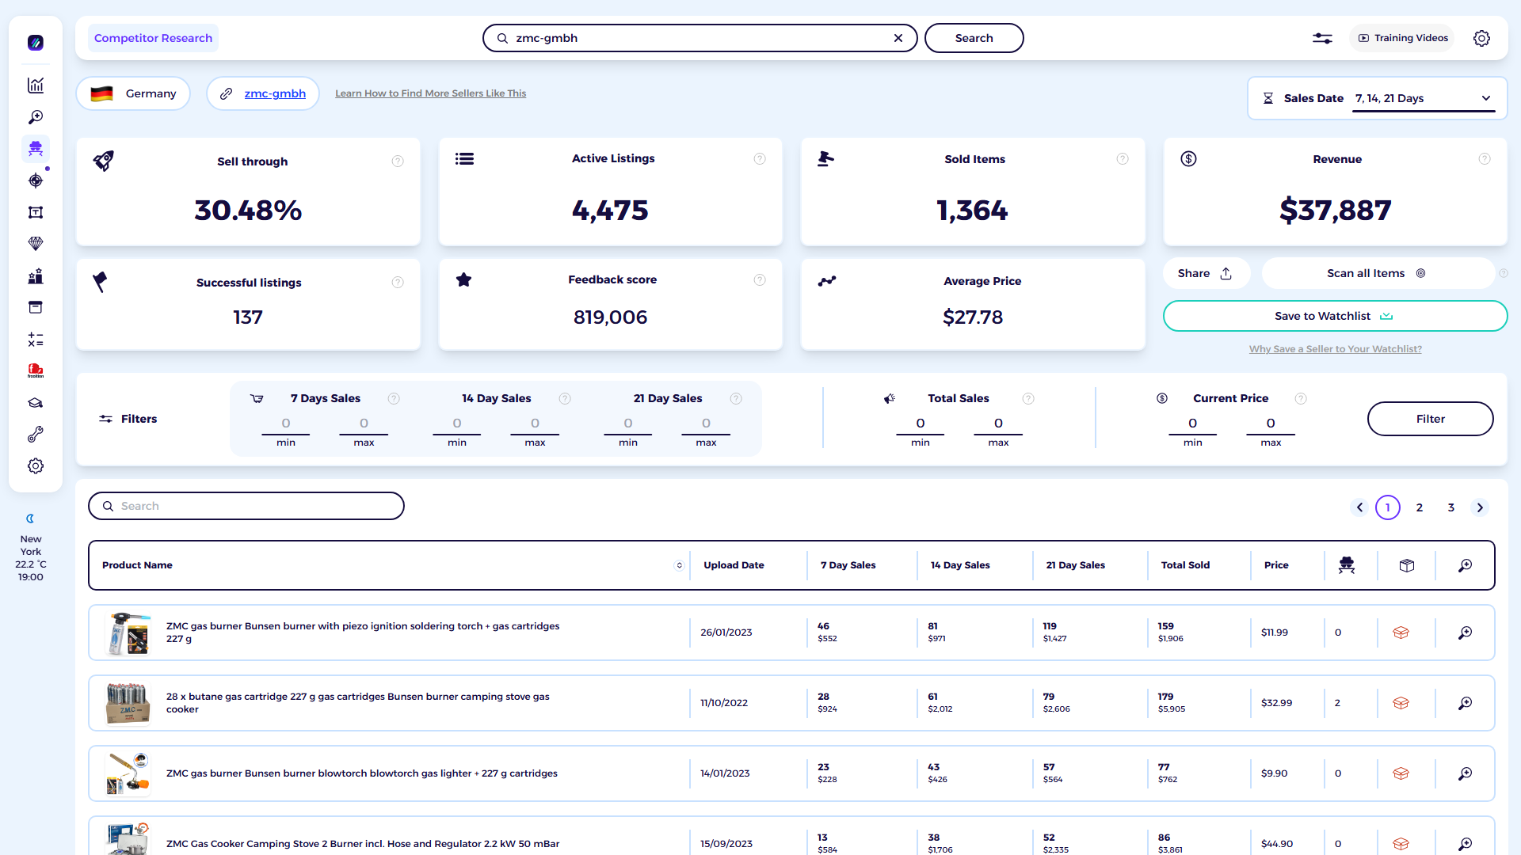
Task: Open the sidebar settings gear icon
Action: [36, 466]
